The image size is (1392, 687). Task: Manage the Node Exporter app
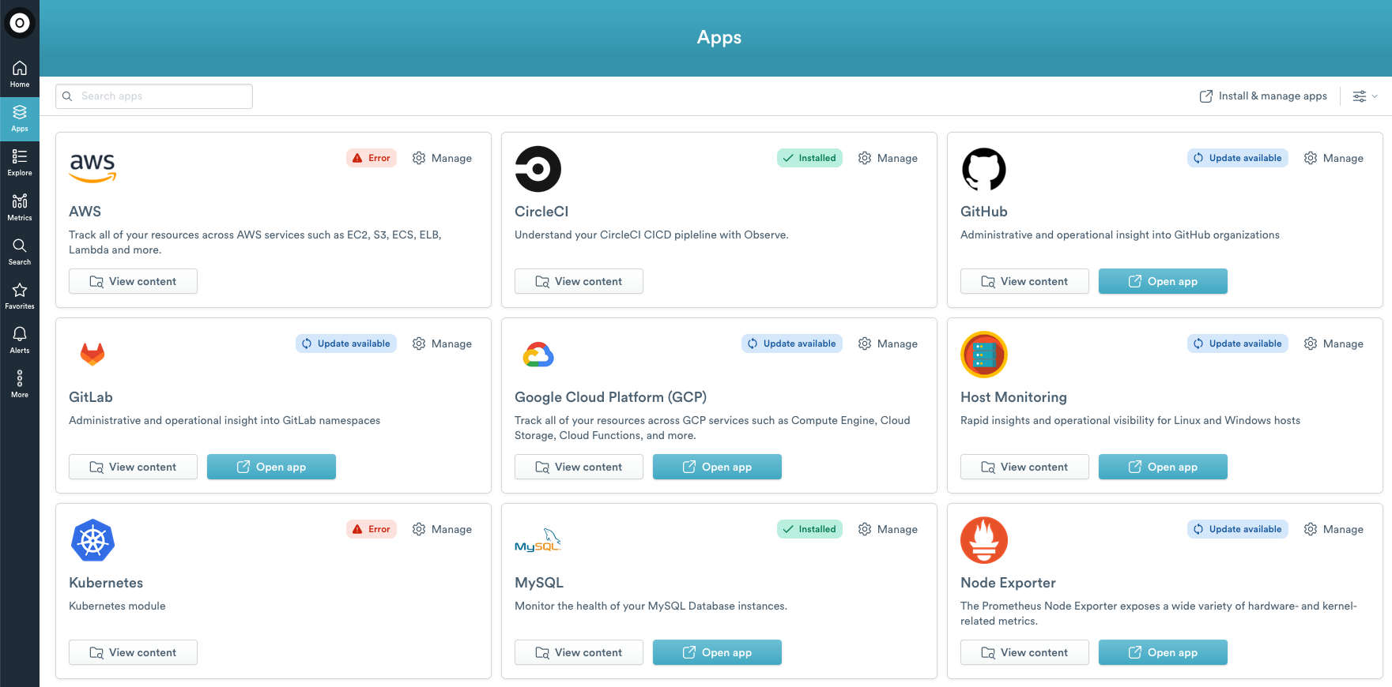tap(1334, 529)
